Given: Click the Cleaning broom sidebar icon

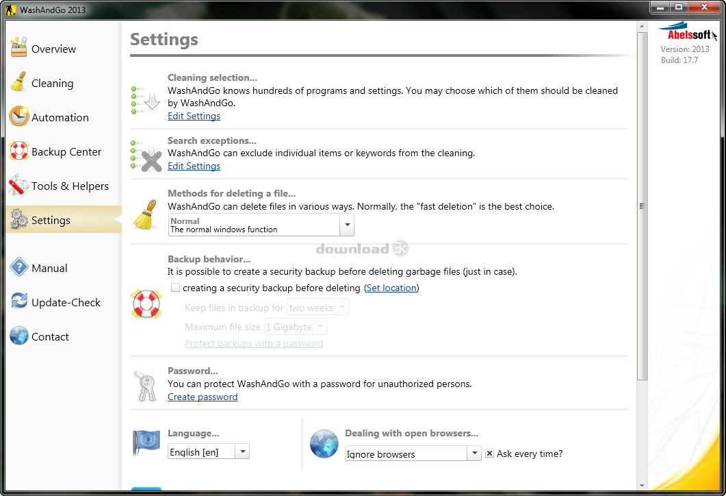Looking at the screenshot, I should point(19,82).
